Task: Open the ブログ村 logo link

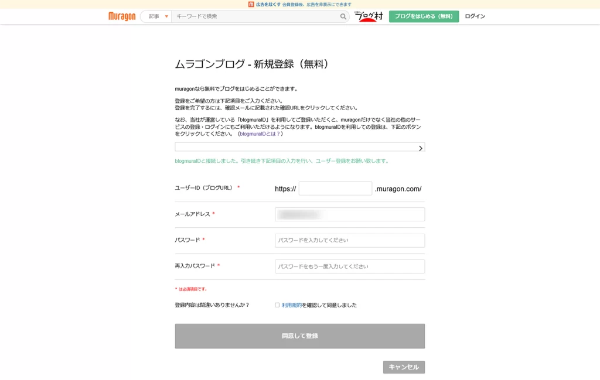Action: (369, 16)
